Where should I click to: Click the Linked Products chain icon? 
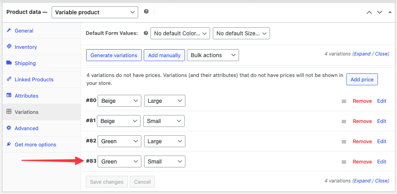[x=9, y=79]
